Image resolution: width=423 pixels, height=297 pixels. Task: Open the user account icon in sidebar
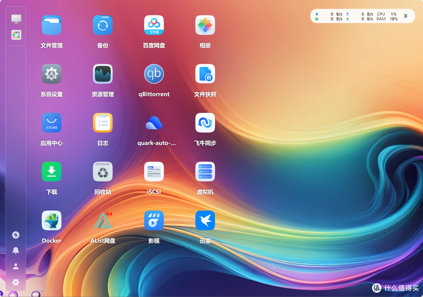(x=16, y=266)
